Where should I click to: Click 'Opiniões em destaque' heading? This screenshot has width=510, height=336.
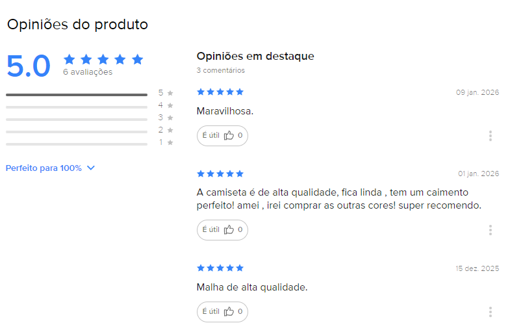pos(255,56)
